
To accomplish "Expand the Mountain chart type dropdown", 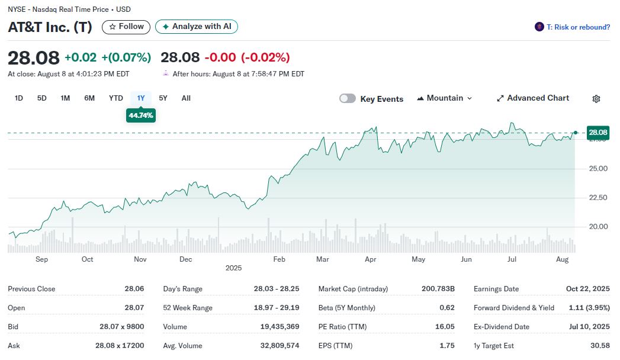I will (445, 98).
